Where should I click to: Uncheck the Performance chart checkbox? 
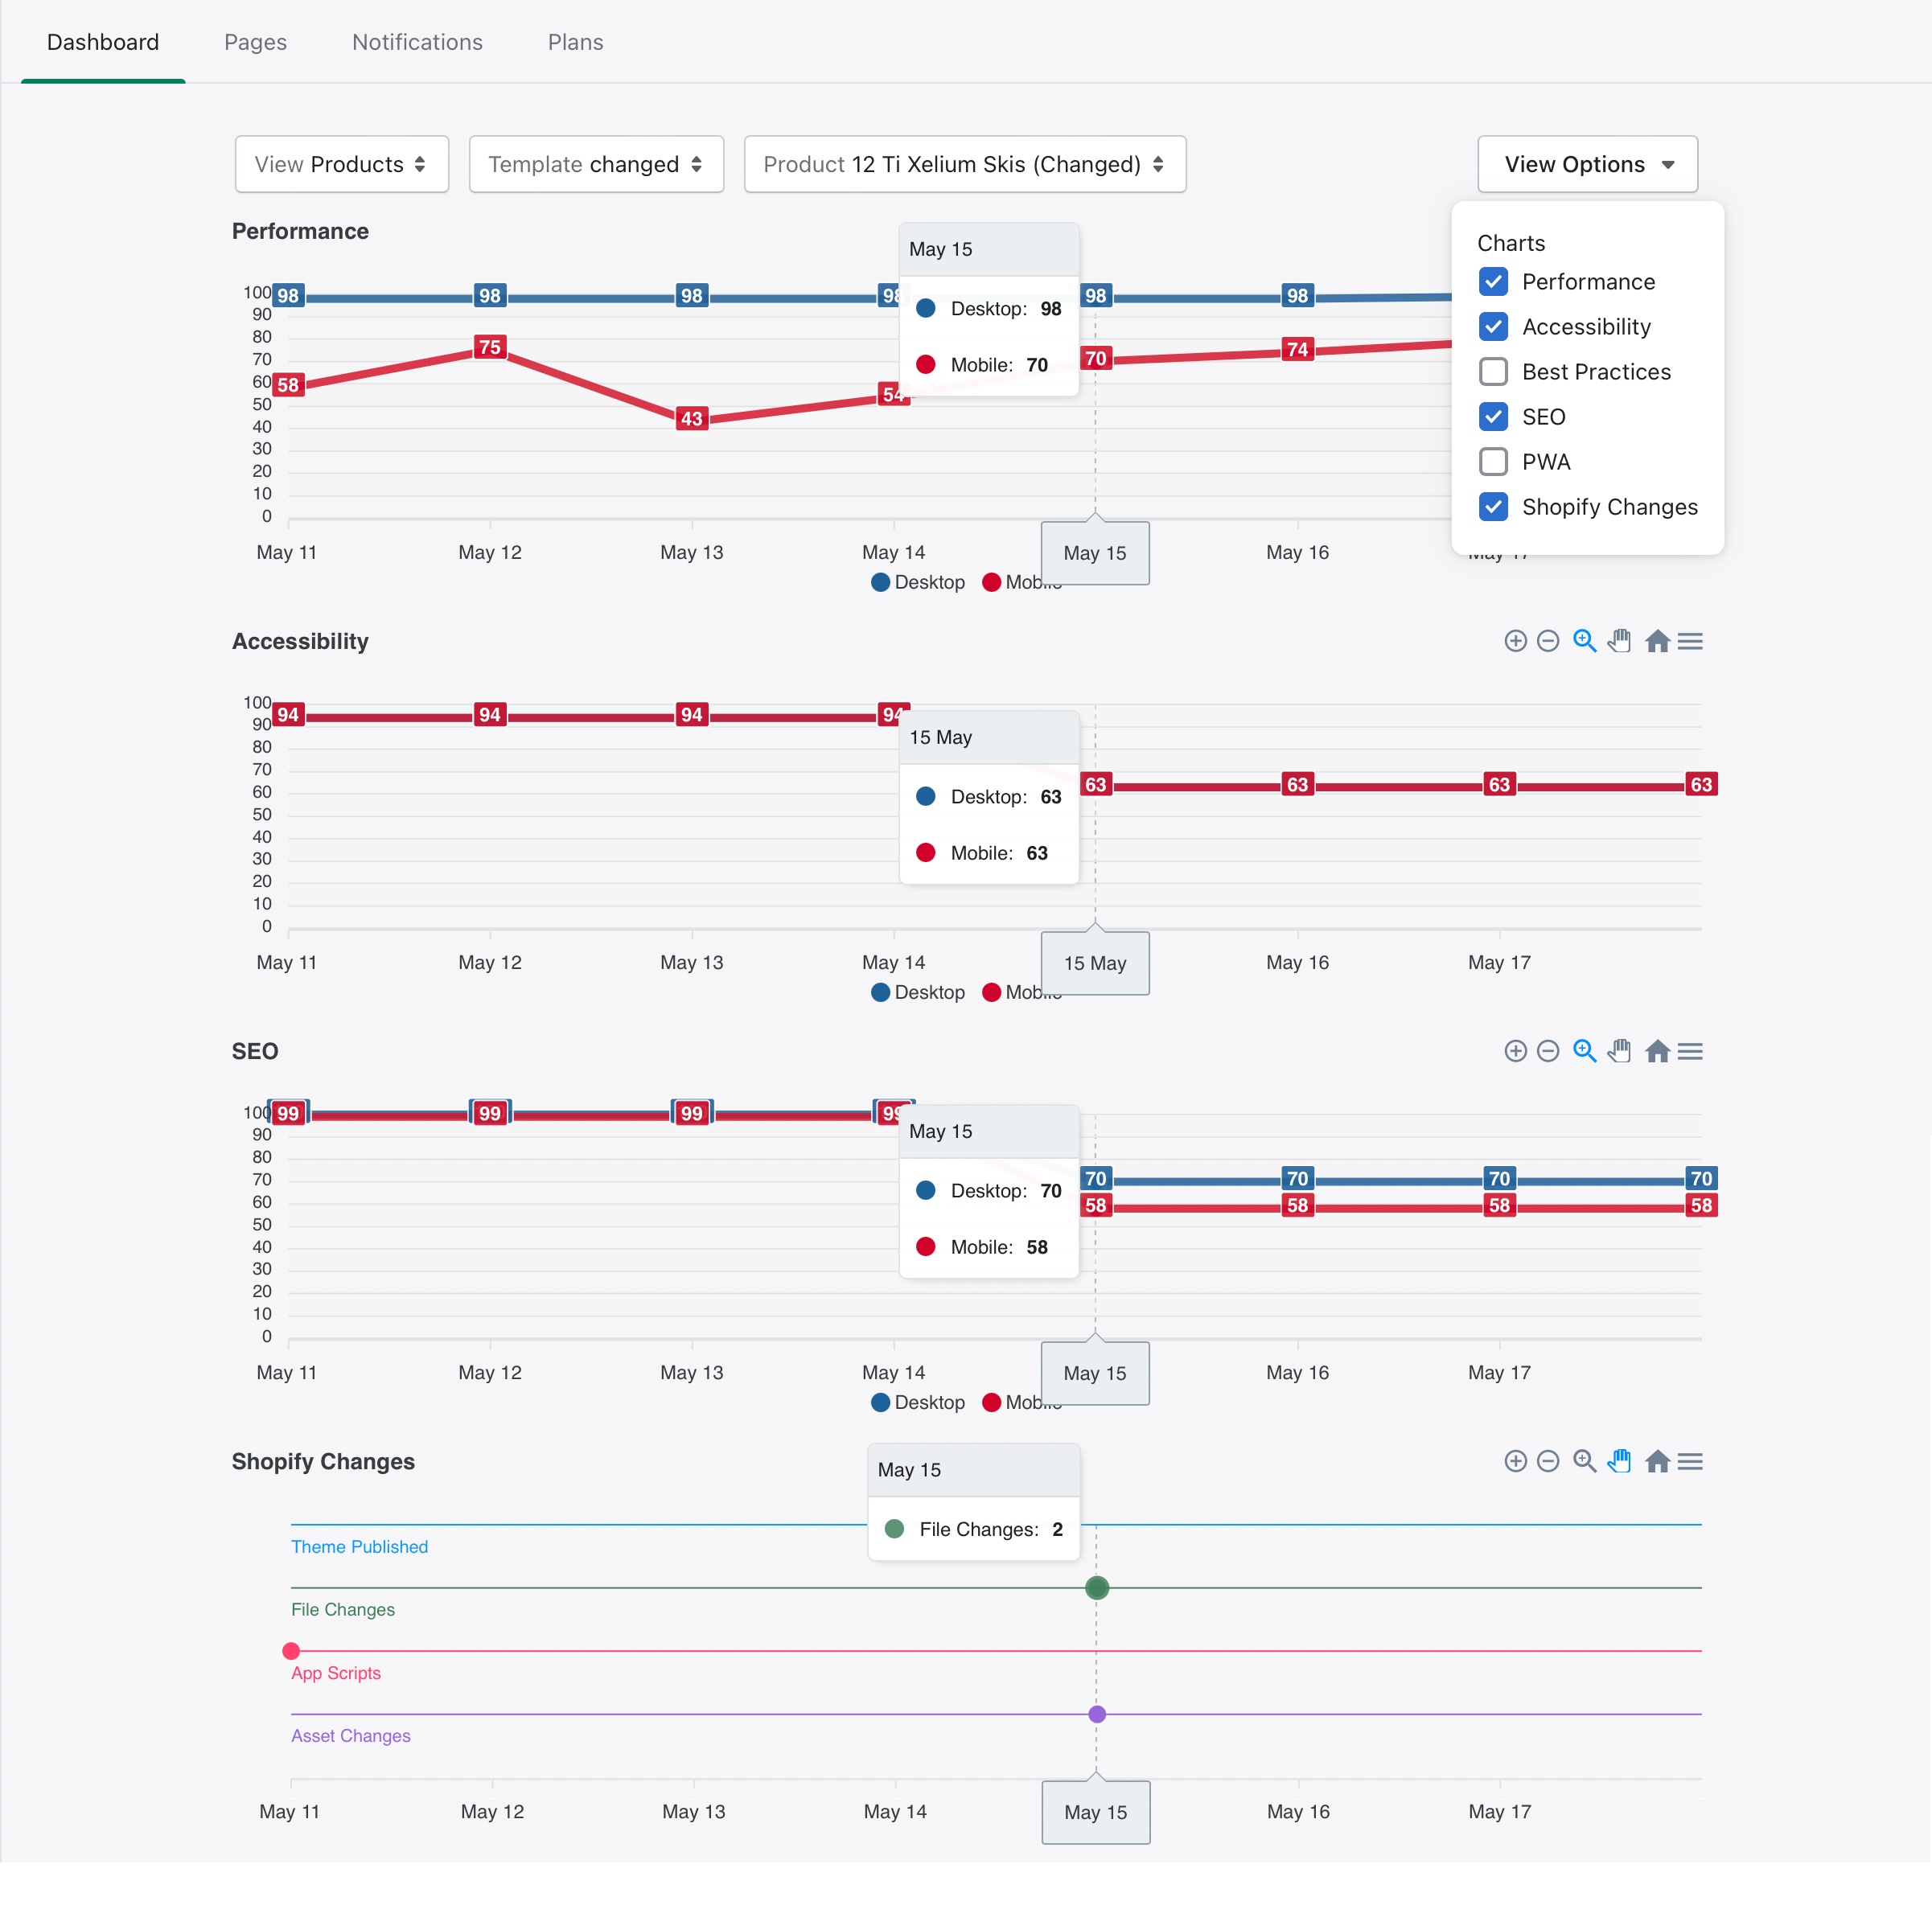click(1493, 282)
